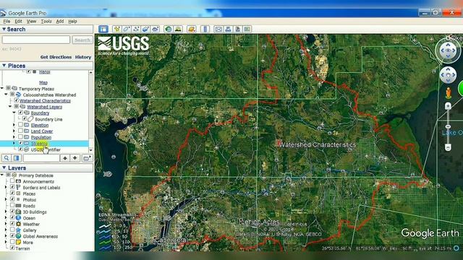Enable the Land Cover layer checkbox
463x260 pixels.
[20, 131]
